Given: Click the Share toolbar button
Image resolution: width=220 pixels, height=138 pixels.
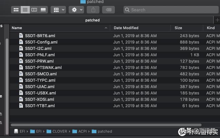Looking at the screenshot, I should click(93, 10).
